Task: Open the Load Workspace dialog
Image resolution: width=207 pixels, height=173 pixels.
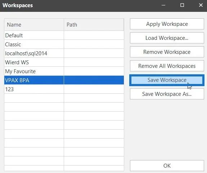Action: (167, 38)
